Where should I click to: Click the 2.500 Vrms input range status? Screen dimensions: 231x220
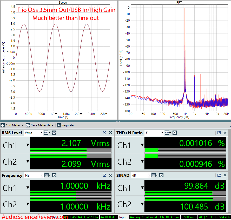[189, 217]
